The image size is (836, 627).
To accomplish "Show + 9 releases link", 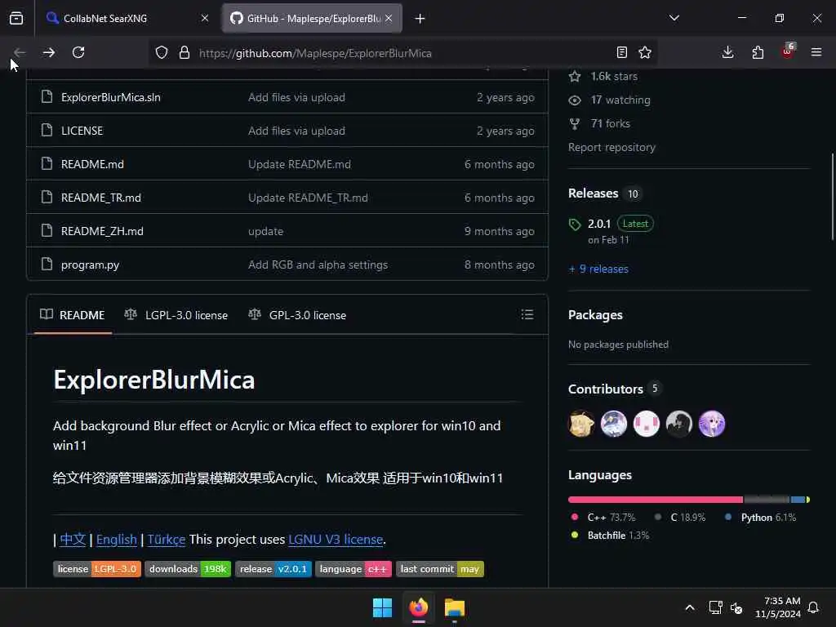I will coord(598,269).
